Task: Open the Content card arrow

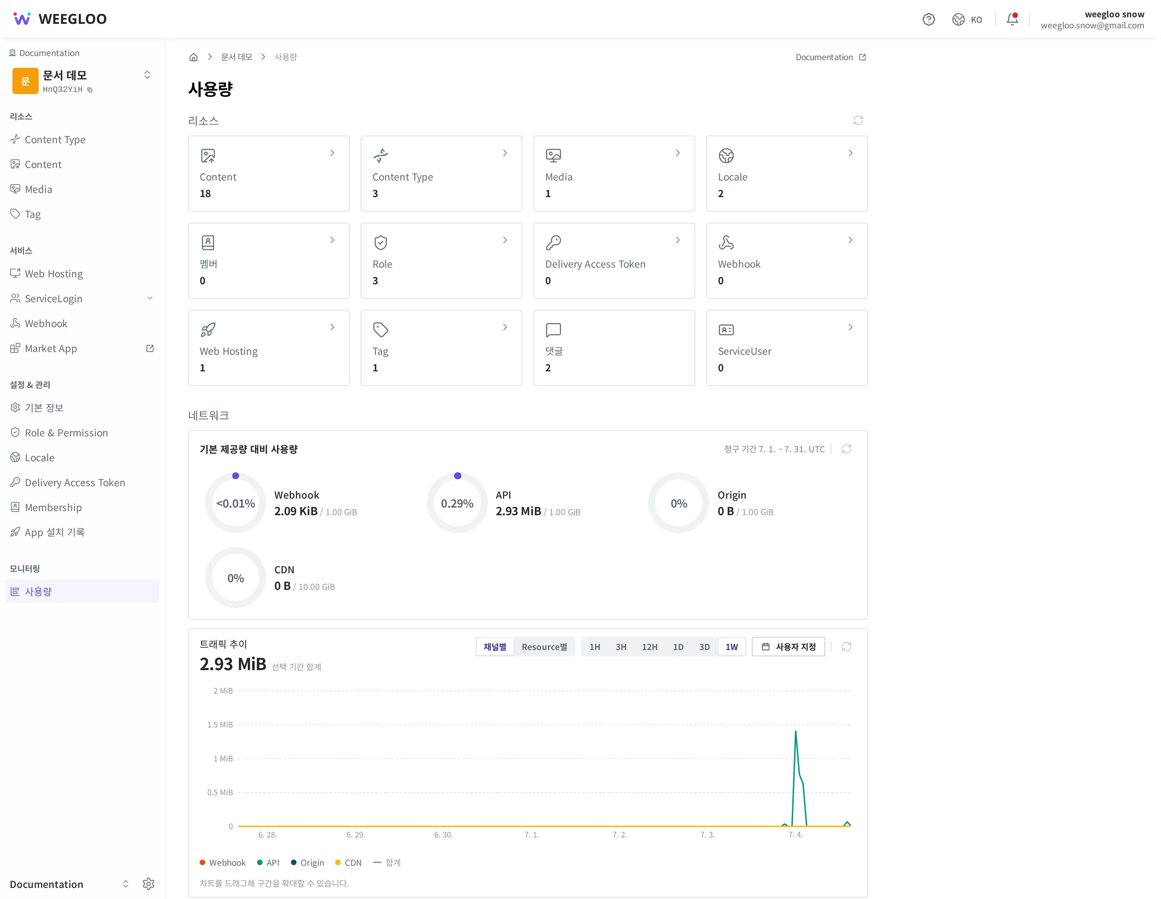Action: [332, 153]
